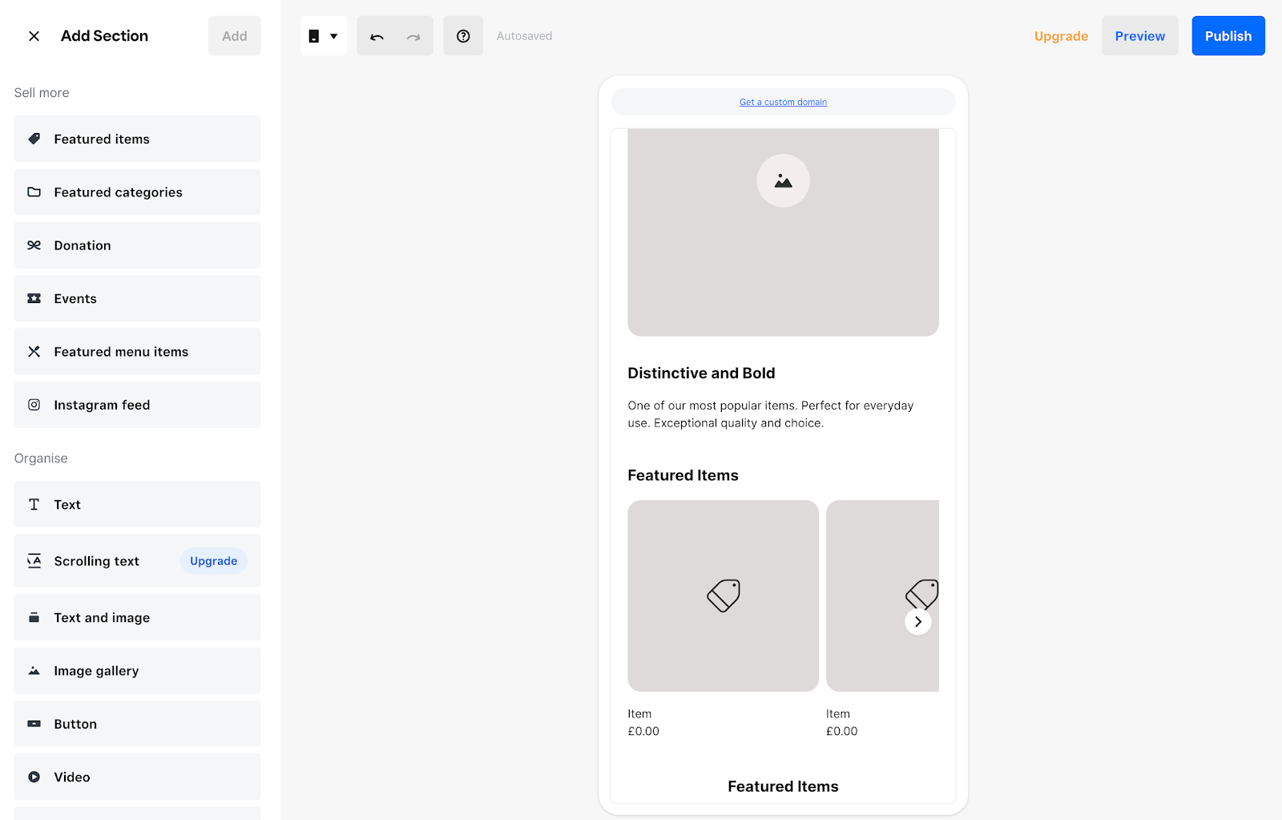Open the Help question mark icon
This screenshot has width=1282, height=820.
462,35
